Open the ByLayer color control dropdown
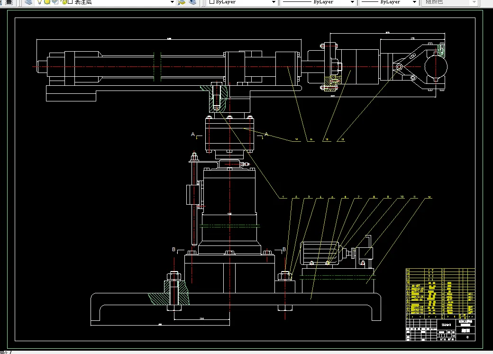 click(x=274, y=2)
